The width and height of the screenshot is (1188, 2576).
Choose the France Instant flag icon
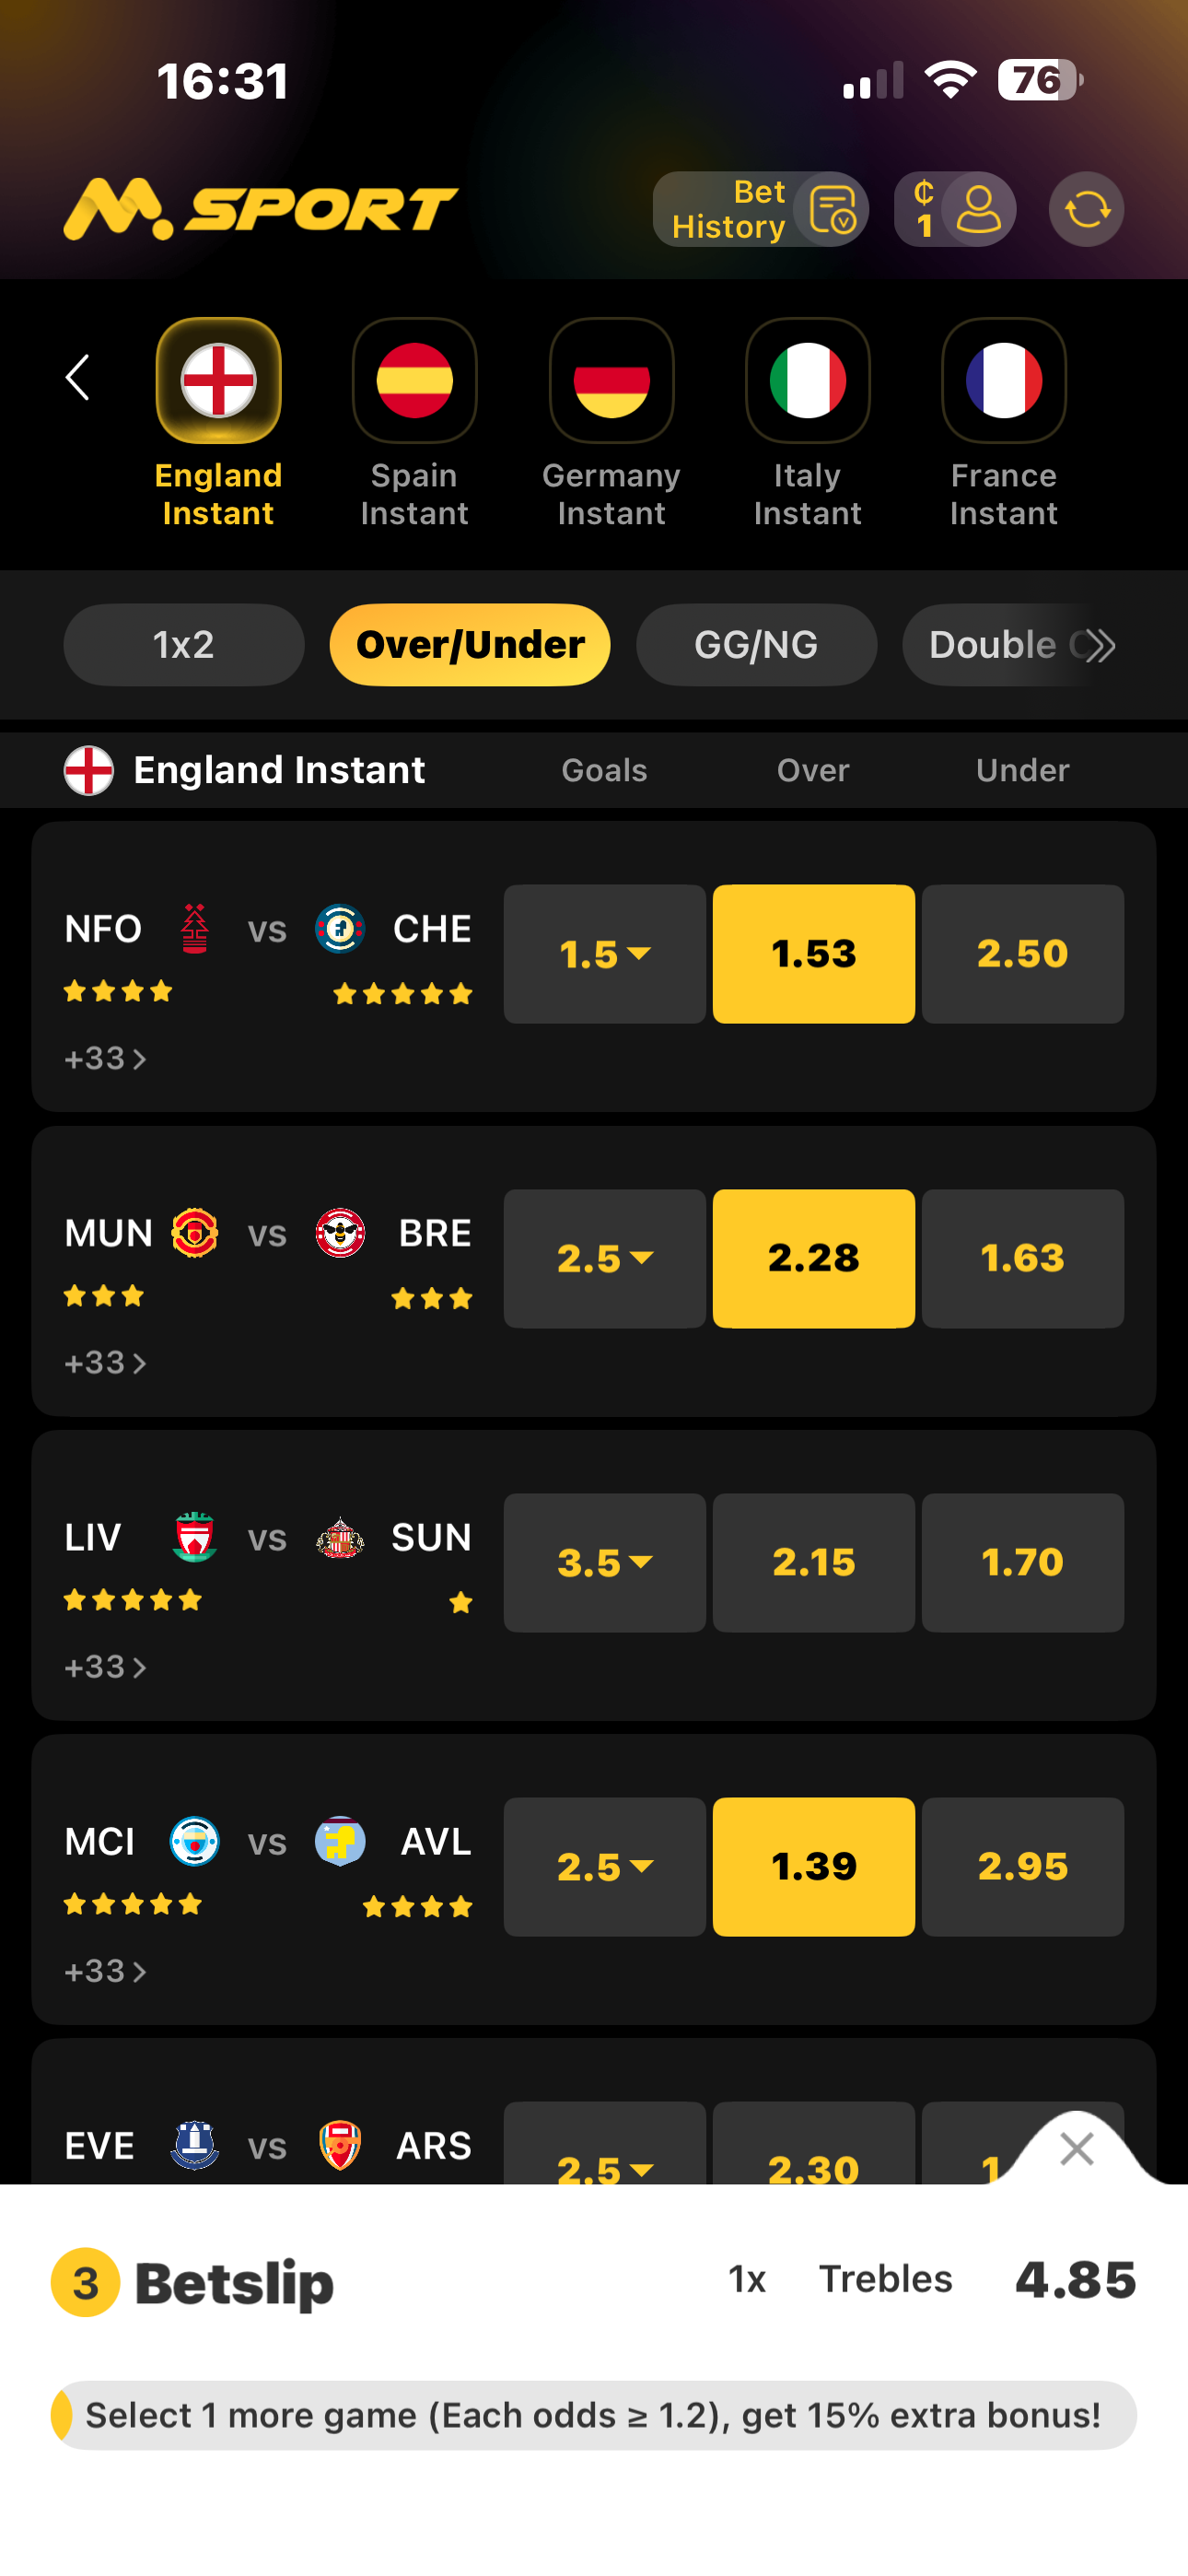pos(1003,381)
